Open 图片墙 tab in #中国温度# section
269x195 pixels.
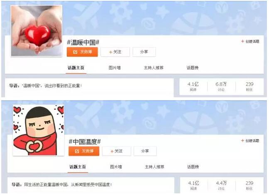(116, 167)
